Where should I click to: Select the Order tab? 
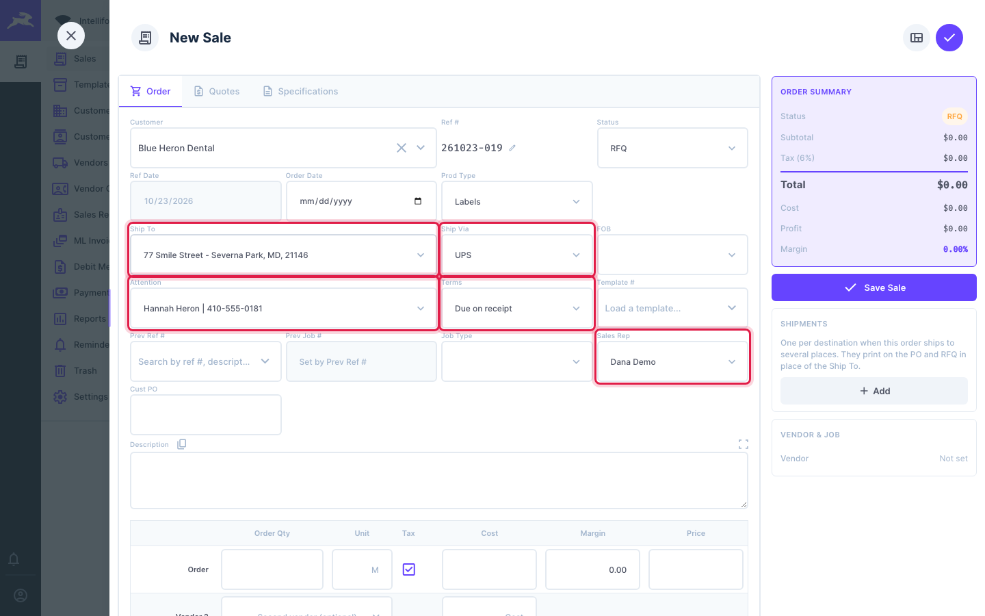(150, 91)
